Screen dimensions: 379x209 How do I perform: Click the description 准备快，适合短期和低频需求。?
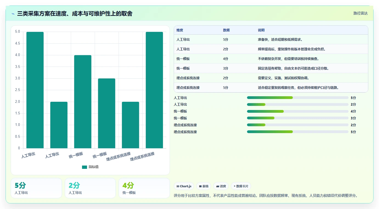(x=280, y=40)
